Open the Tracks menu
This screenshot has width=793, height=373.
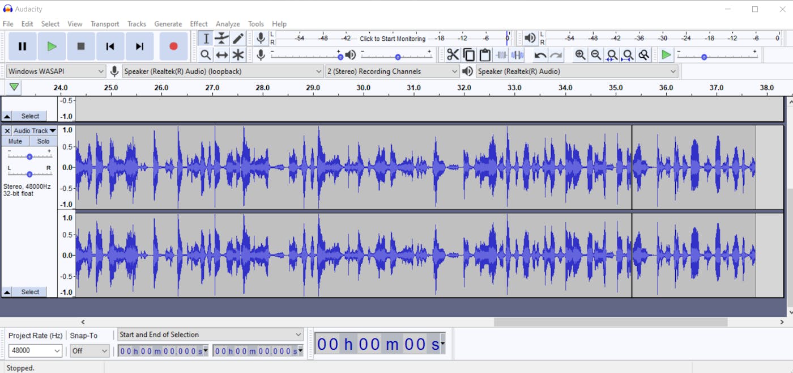(x=137, y=24)
